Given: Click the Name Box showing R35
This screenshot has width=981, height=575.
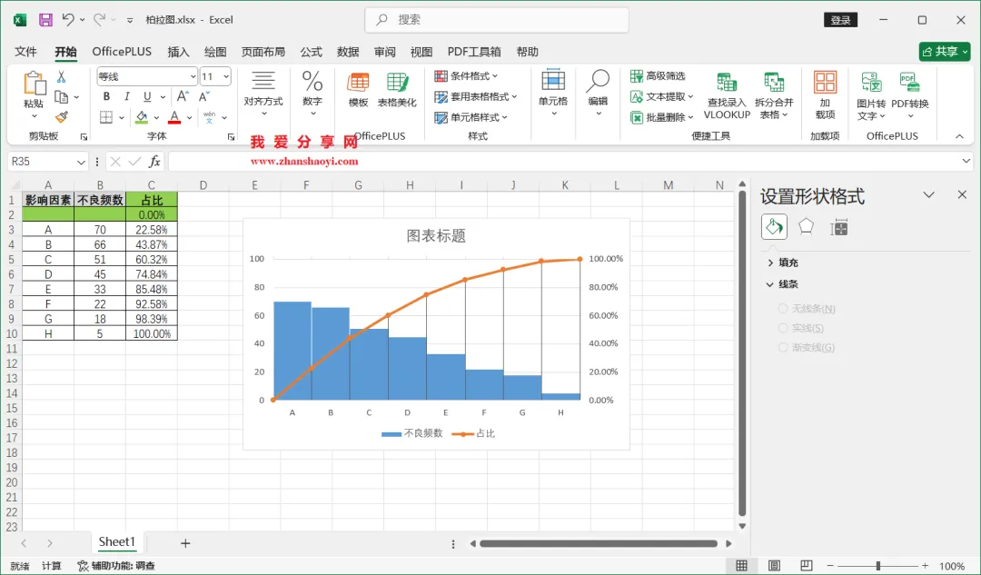Looking at the screenshot, I should click(x=47, y=162).
